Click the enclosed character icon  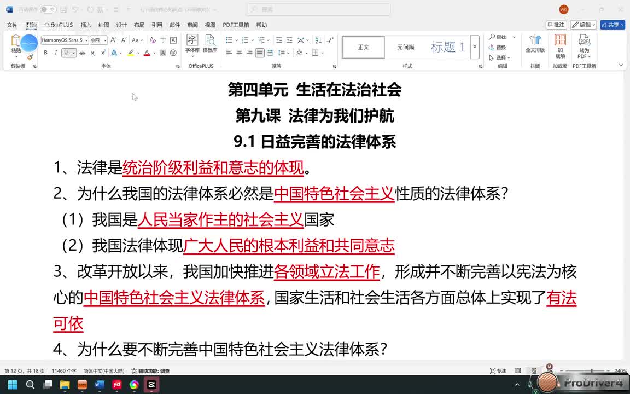(x=173, y=53)
